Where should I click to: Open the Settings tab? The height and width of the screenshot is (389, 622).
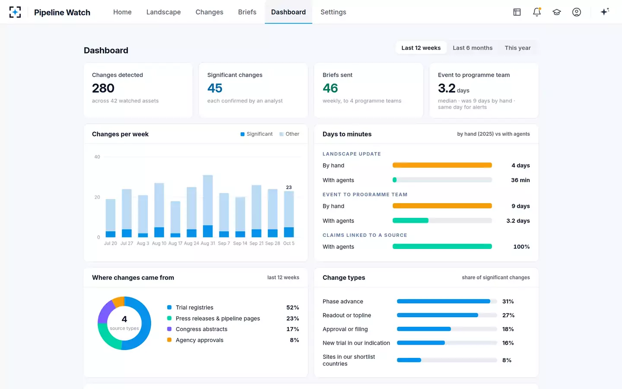pos(333,12)
